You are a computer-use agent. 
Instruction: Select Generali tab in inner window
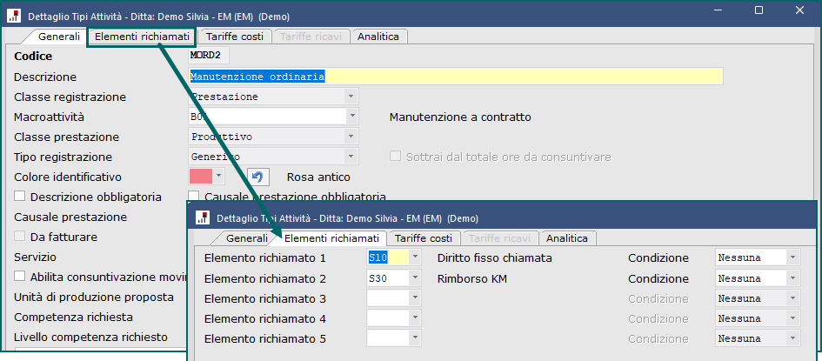[246, 238]
